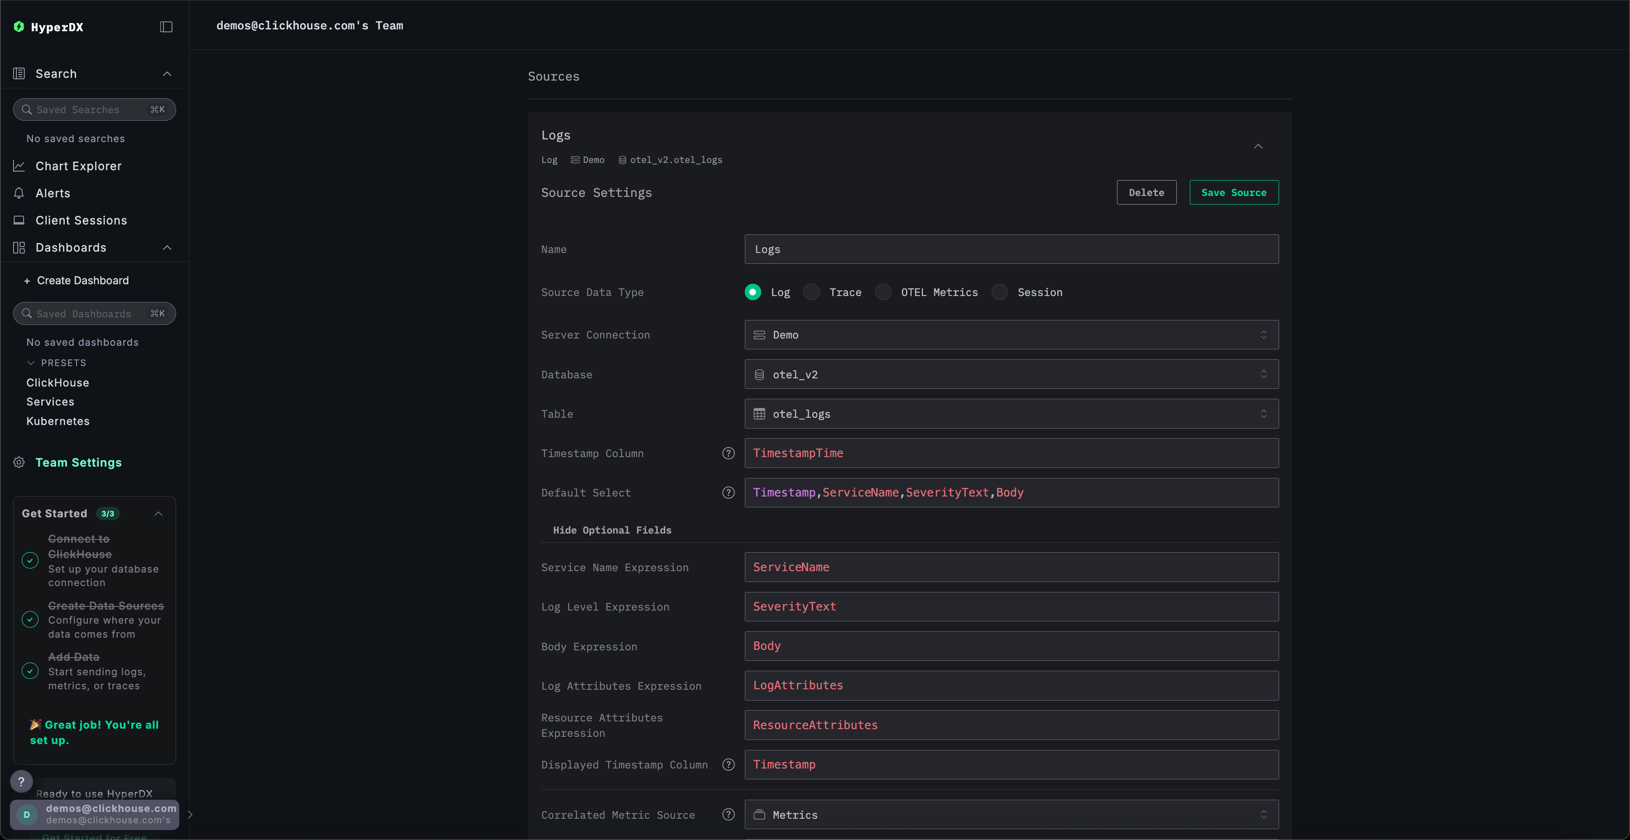Open the Server Connection dropdown

tap(1011, 334)
